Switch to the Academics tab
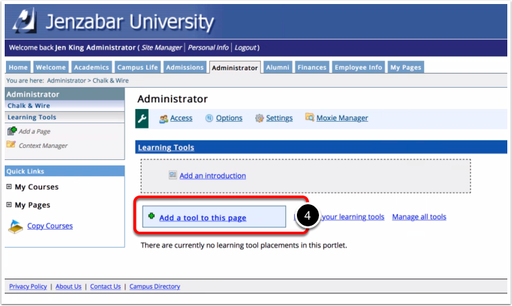 tap(91, 67)
